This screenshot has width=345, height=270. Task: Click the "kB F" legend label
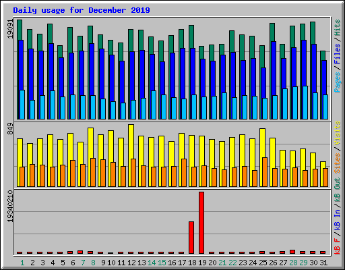(337, 246)
